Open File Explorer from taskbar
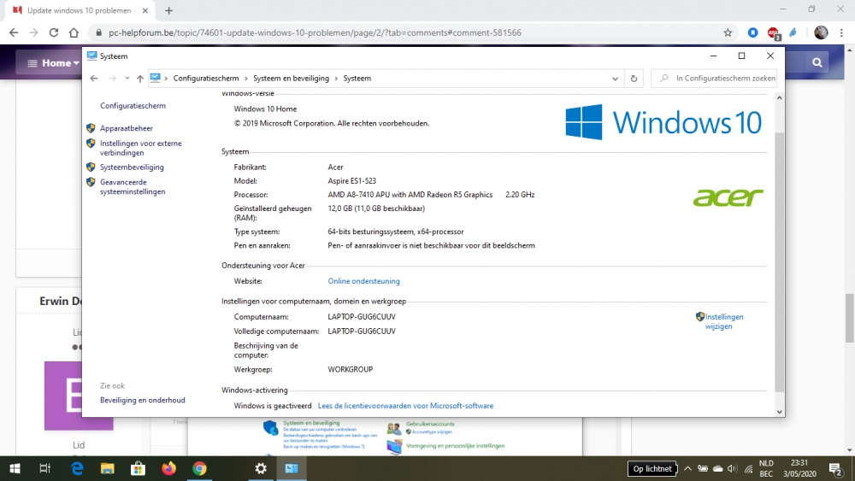 [x=108, y=468]
